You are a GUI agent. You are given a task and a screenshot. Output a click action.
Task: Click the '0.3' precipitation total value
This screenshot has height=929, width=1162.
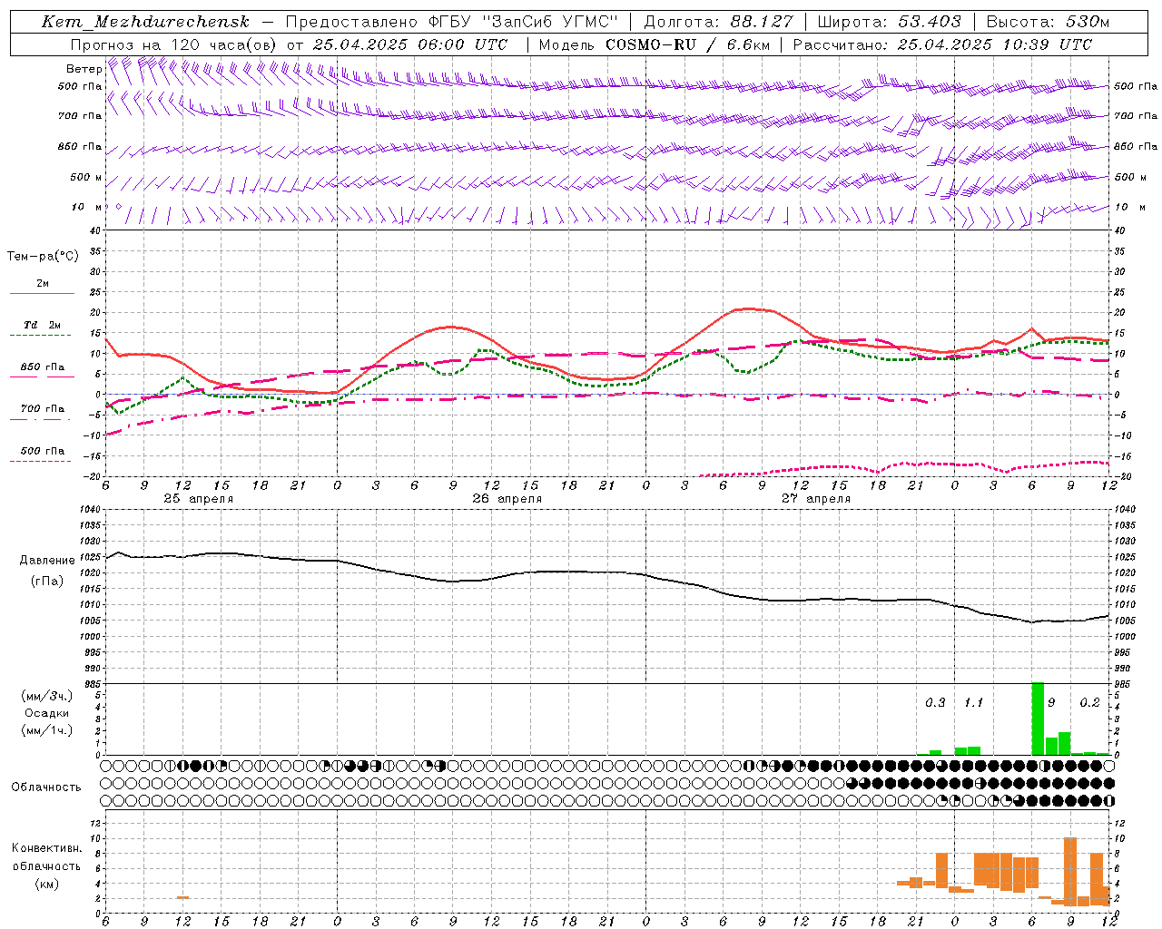tap(935, 703)
